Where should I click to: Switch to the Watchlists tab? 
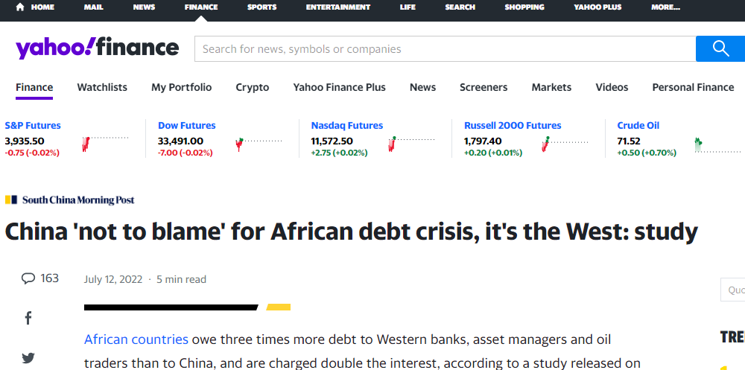[x=102, y=87]
